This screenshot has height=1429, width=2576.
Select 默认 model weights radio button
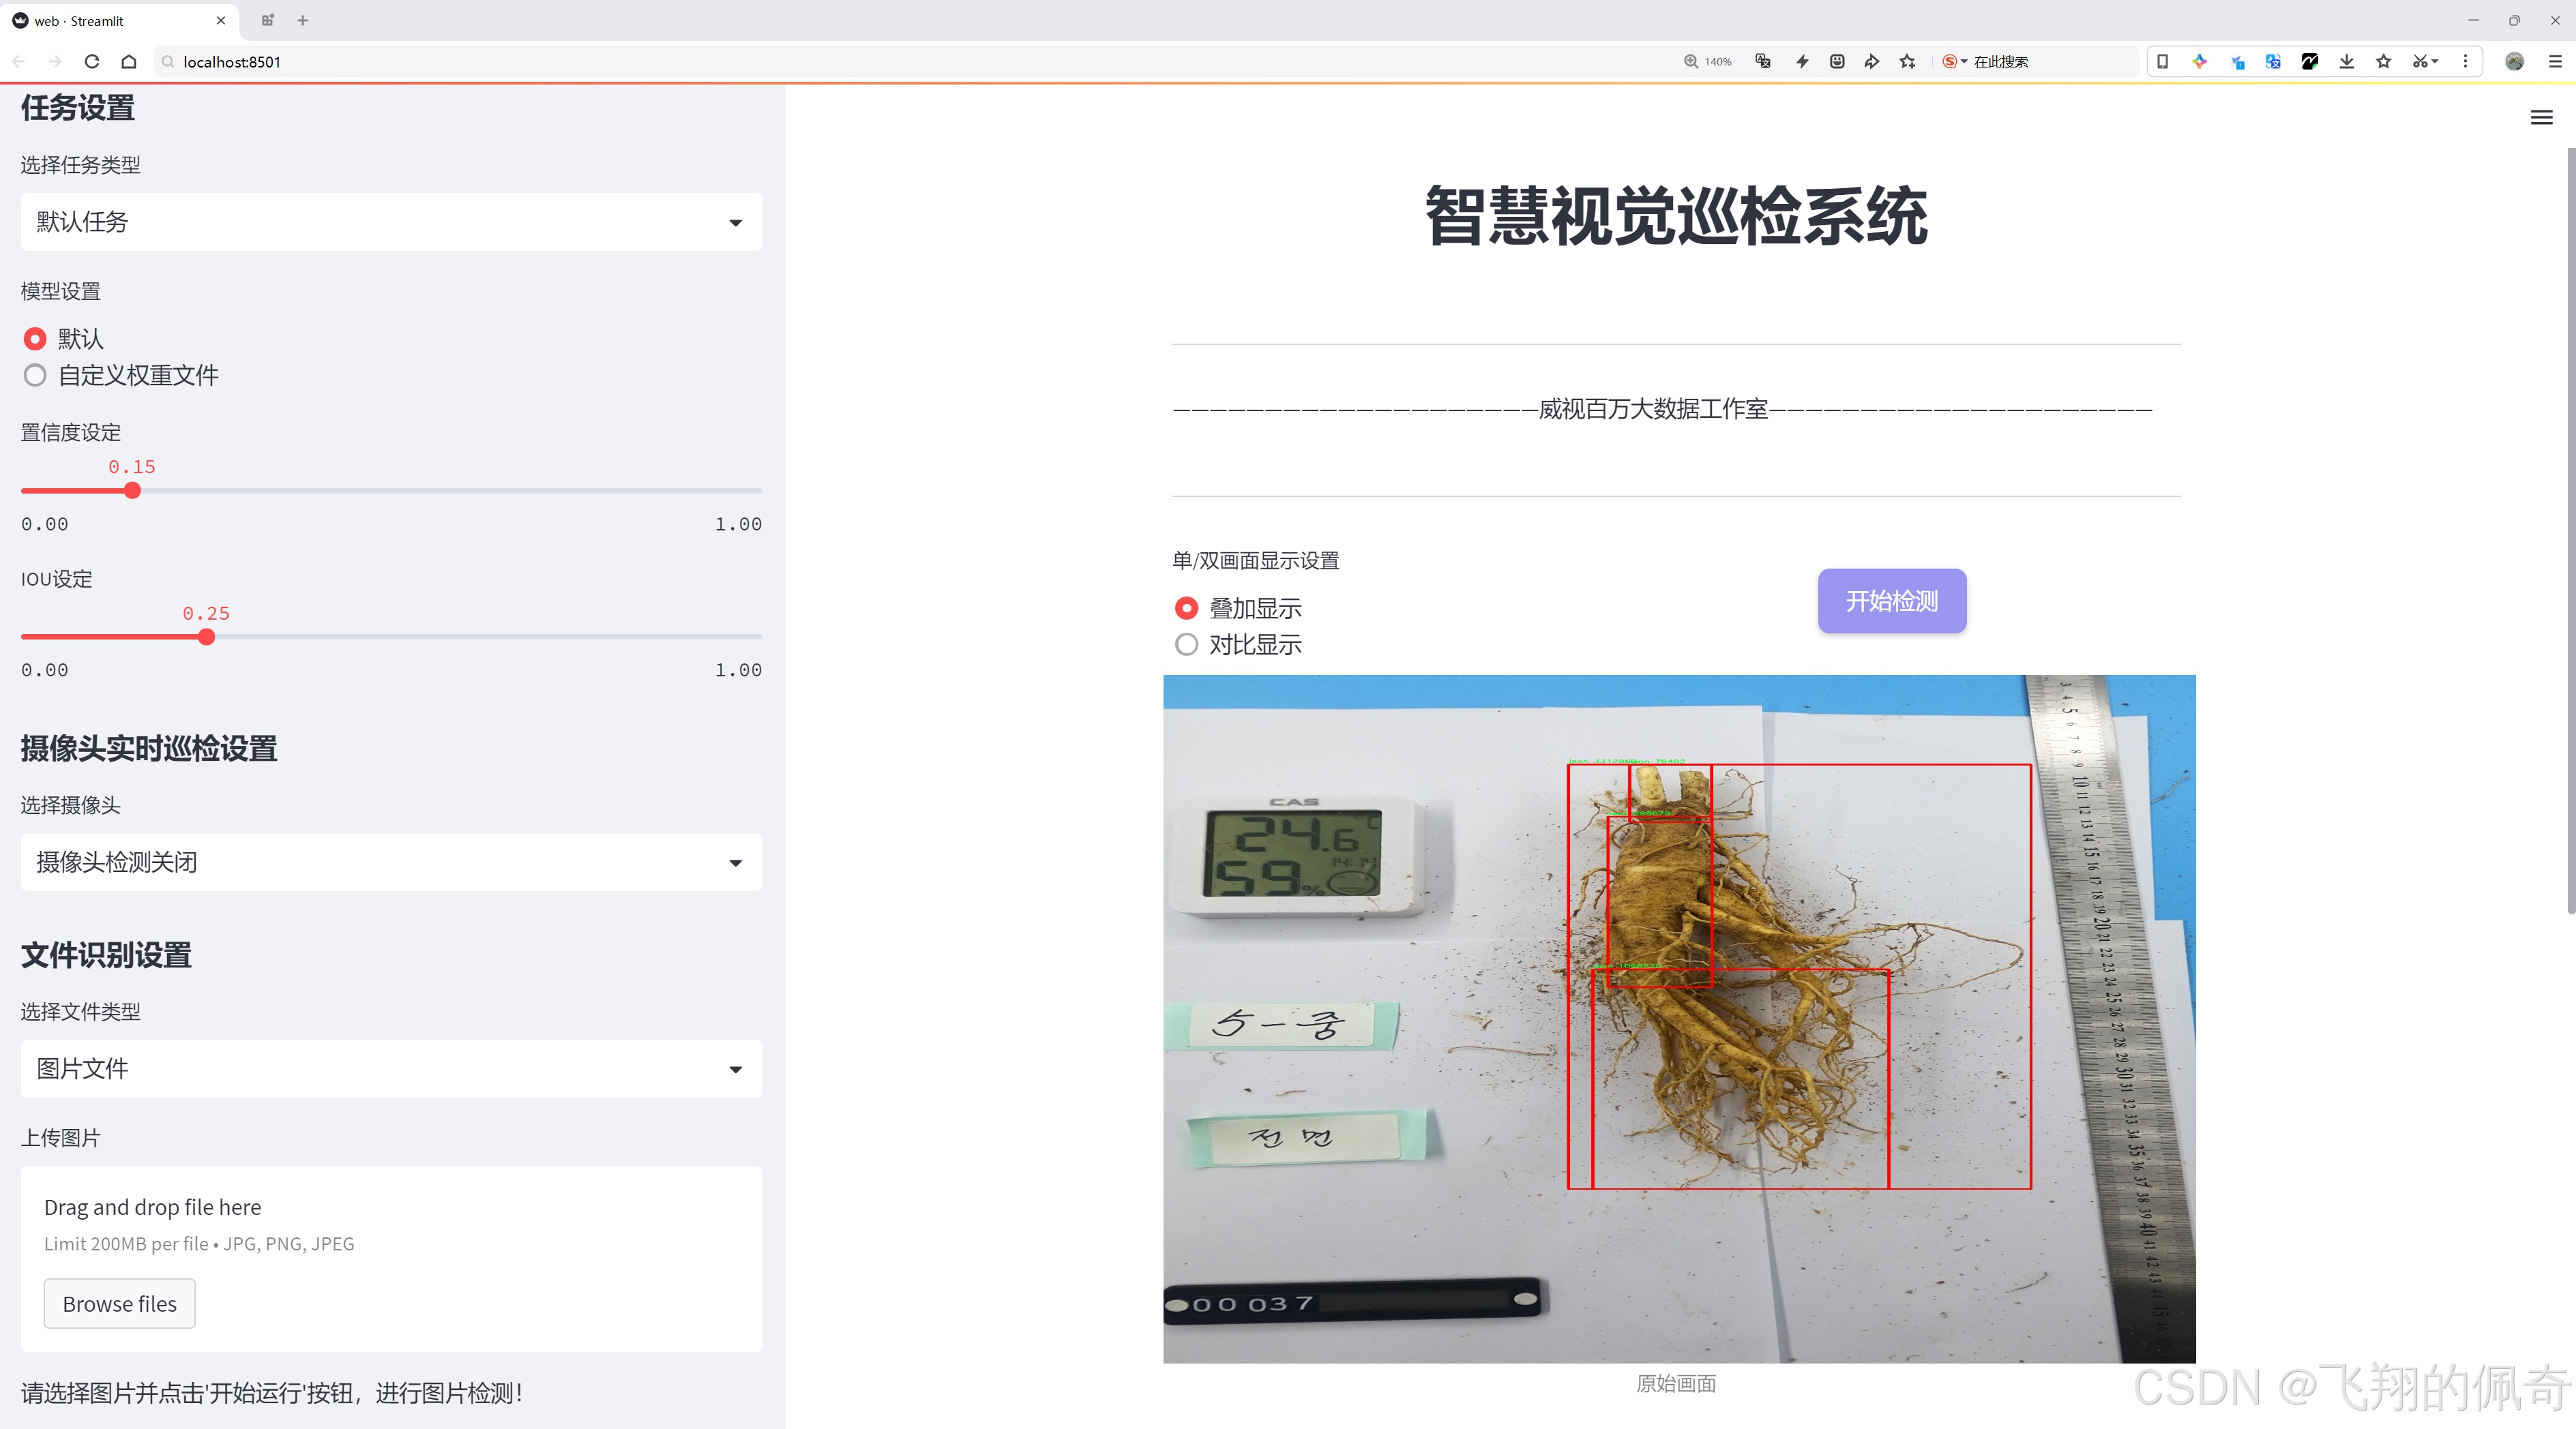tap(35, 339)
